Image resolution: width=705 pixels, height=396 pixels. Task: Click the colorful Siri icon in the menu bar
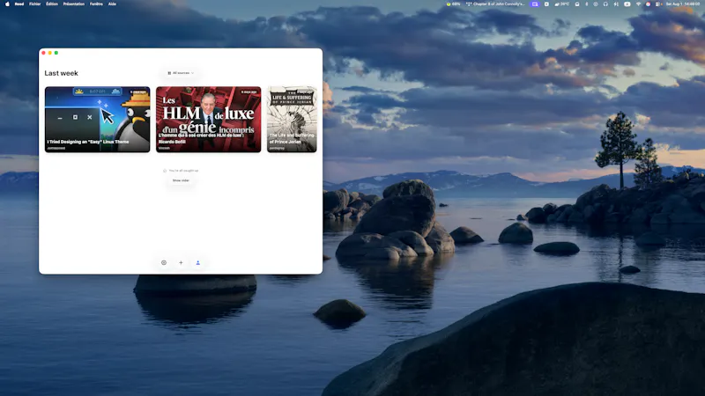pos(648,4)
